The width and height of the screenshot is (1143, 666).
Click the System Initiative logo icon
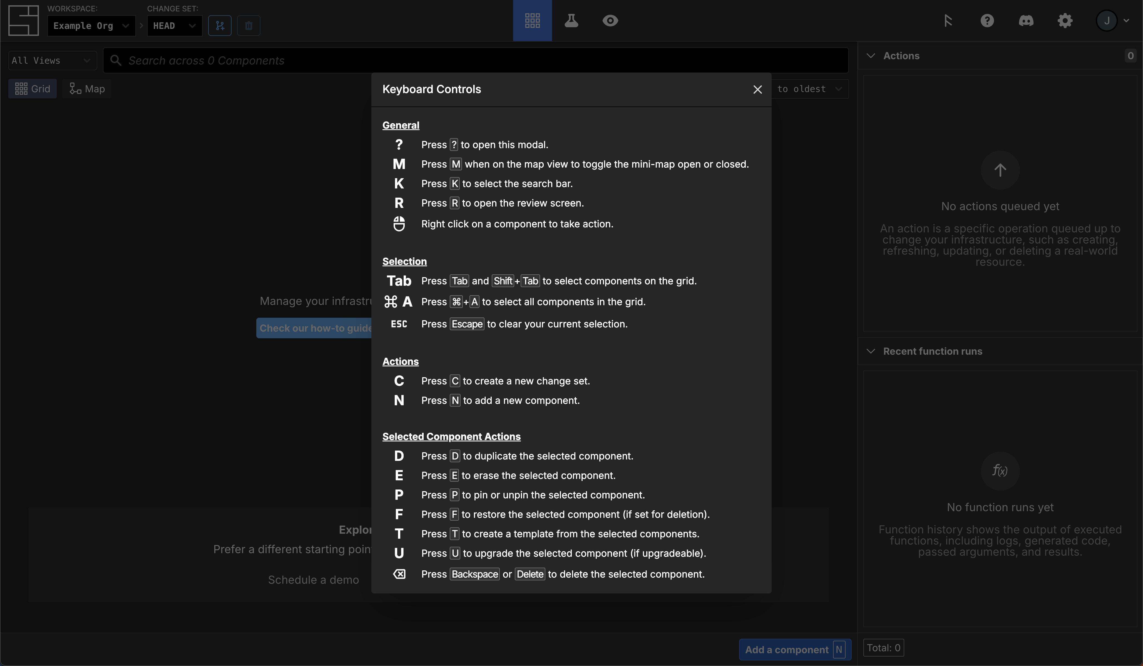pyautogui.click(x=24, y=20)
